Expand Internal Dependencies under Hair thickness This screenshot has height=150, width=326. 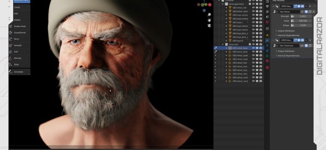click(288, 55)
